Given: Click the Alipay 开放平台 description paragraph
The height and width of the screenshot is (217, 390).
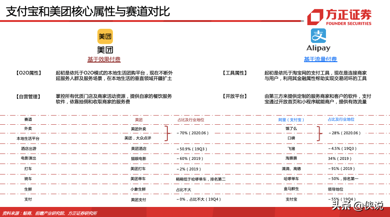Looking at the screenshot, I should 318,99.
